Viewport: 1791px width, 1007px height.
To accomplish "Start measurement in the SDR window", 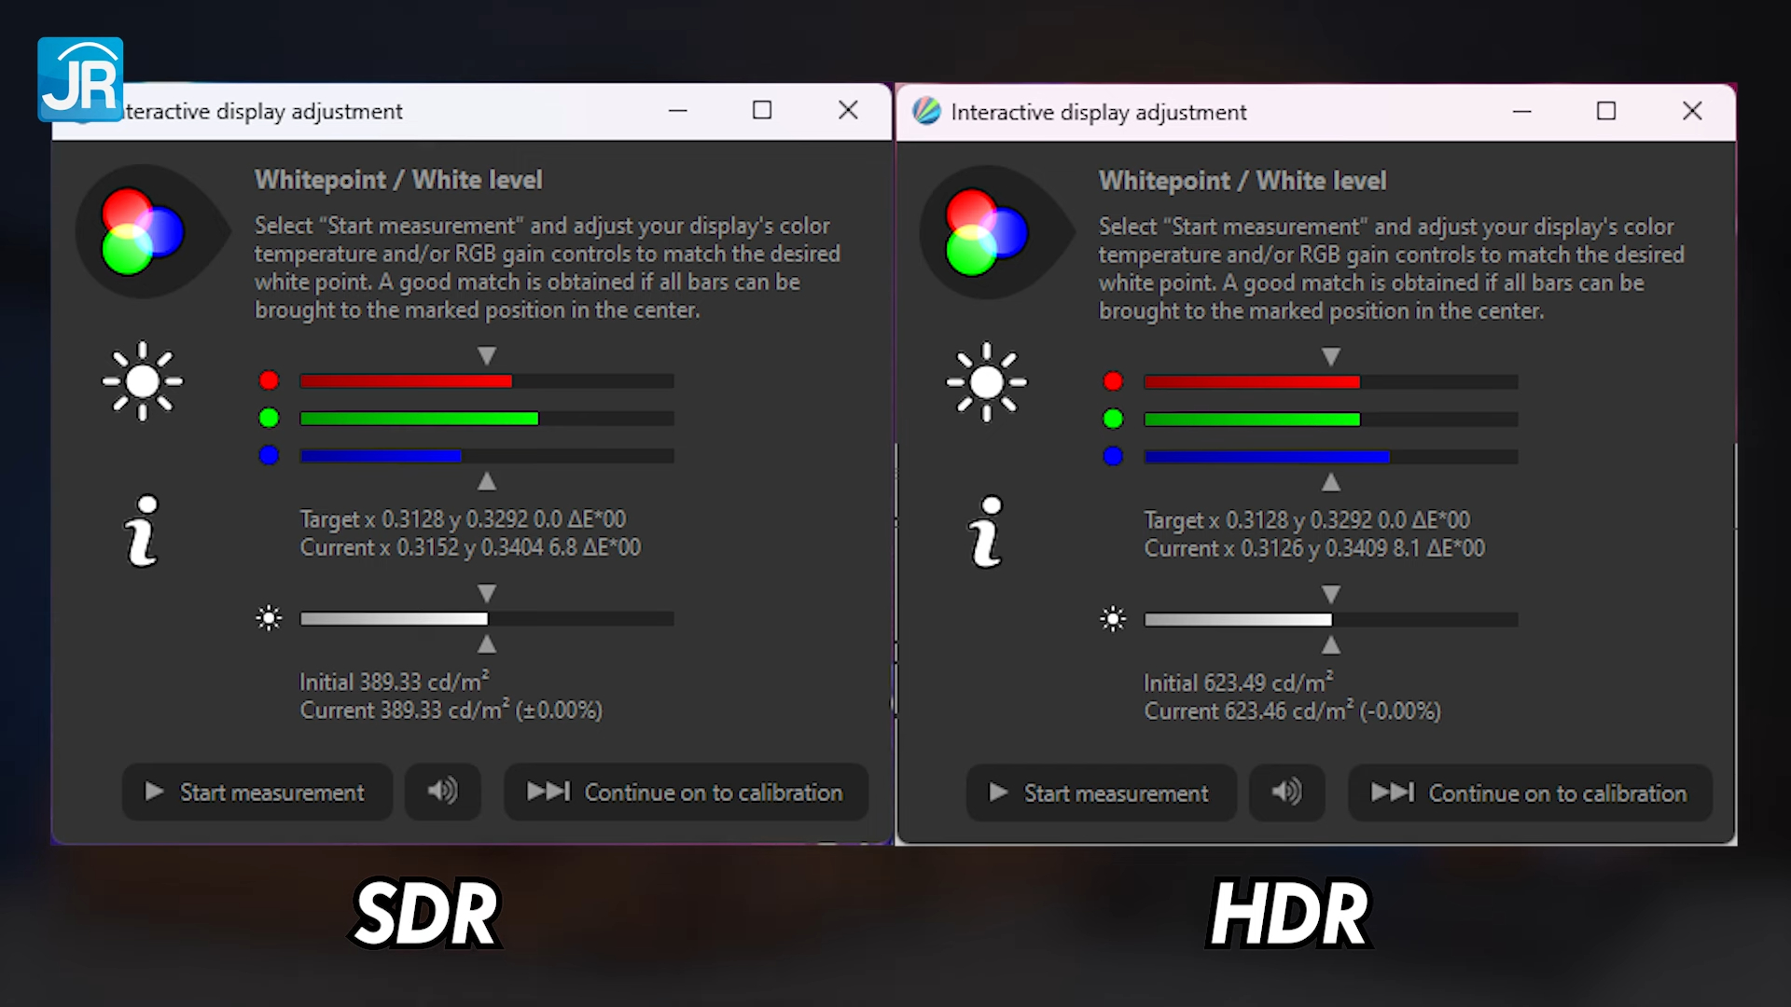I will (x=257, y=792).
